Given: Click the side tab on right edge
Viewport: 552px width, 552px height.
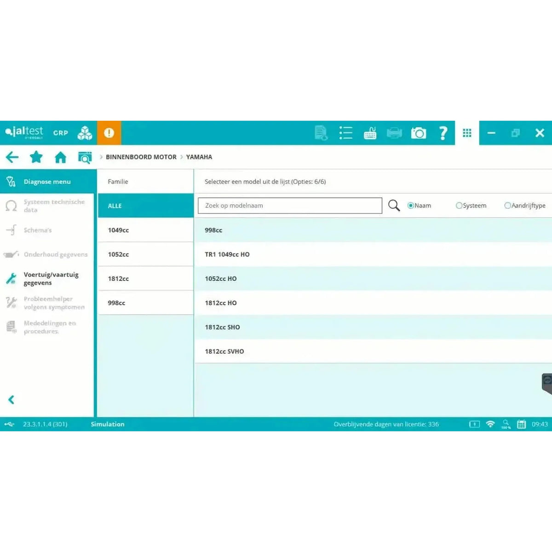Looking at the screenshot, I should tap(547, 384).
